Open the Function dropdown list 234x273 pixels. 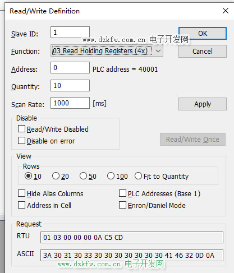pos(107,50)
